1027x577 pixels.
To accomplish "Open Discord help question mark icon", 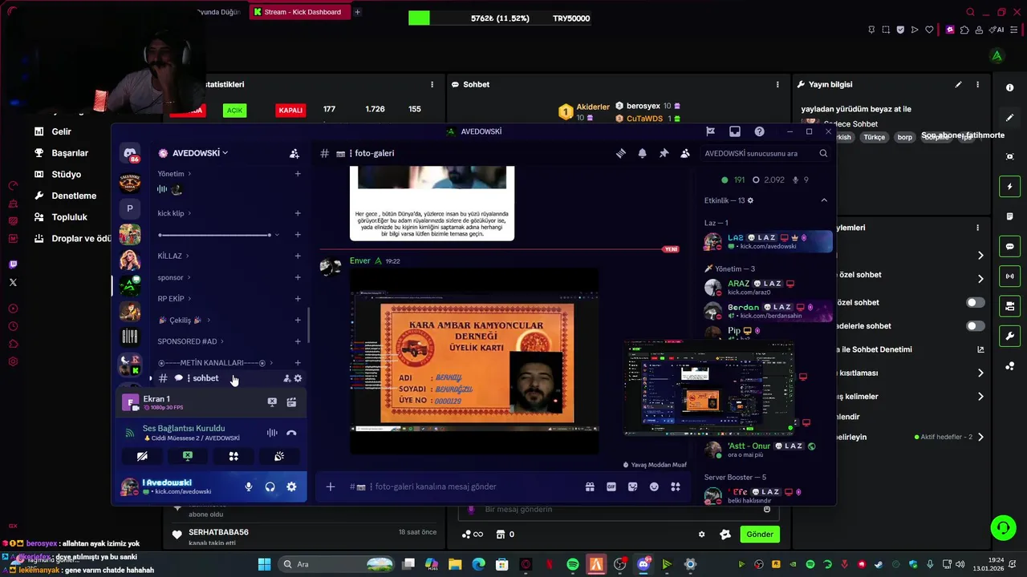I will pos(759,131).
